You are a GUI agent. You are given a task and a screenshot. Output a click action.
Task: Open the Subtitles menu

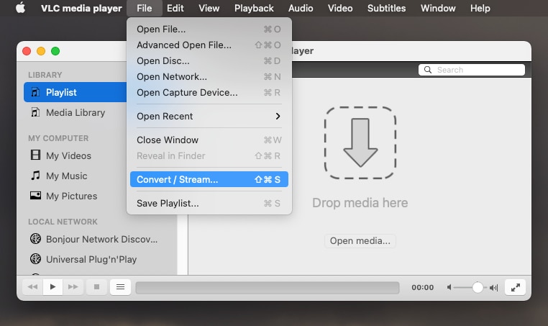coord(386,8)
